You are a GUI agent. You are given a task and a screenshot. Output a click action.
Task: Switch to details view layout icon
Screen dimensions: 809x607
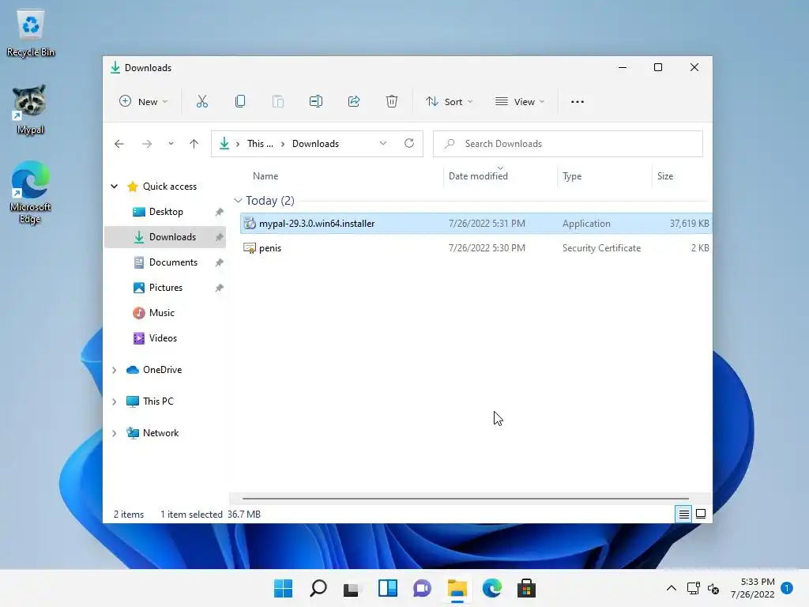pos(683,514)
